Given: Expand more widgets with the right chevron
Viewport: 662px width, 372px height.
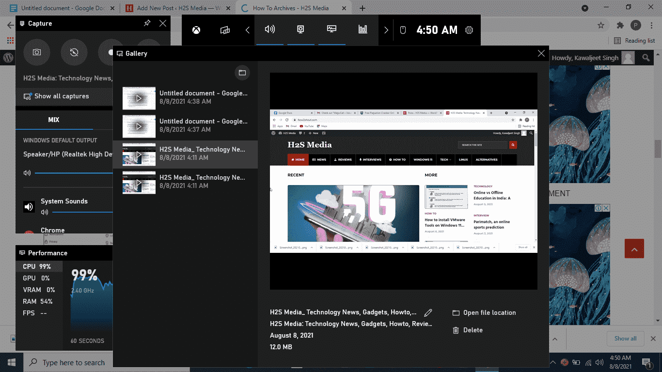Looking at the screenshot, I should coord(386,30).
